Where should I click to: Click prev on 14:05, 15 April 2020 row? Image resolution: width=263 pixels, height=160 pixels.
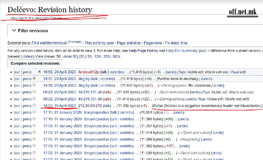point(26,106)
